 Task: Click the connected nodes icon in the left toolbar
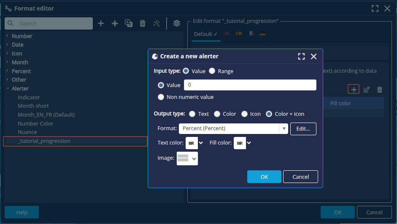157,24
